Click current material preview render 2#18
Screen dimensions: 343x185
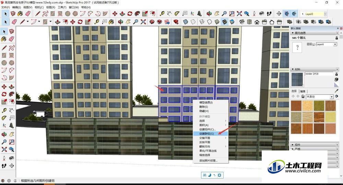[x=297, y=79]
